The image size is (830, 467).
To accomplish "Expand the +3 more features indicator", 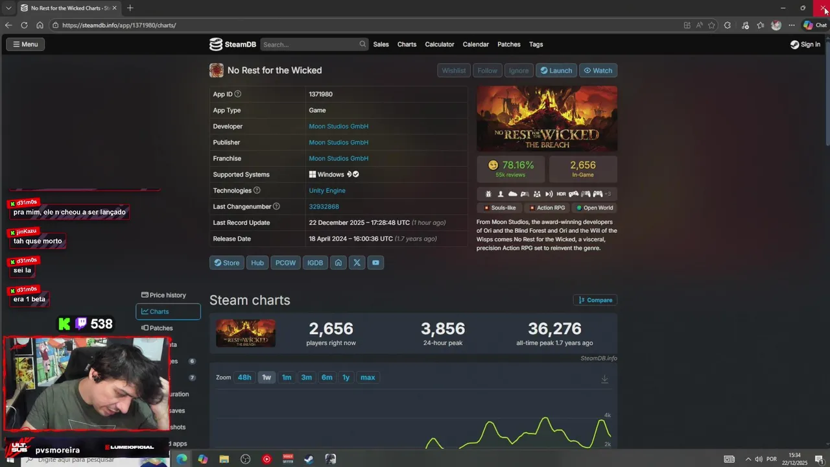I will (x=608, y=194).
